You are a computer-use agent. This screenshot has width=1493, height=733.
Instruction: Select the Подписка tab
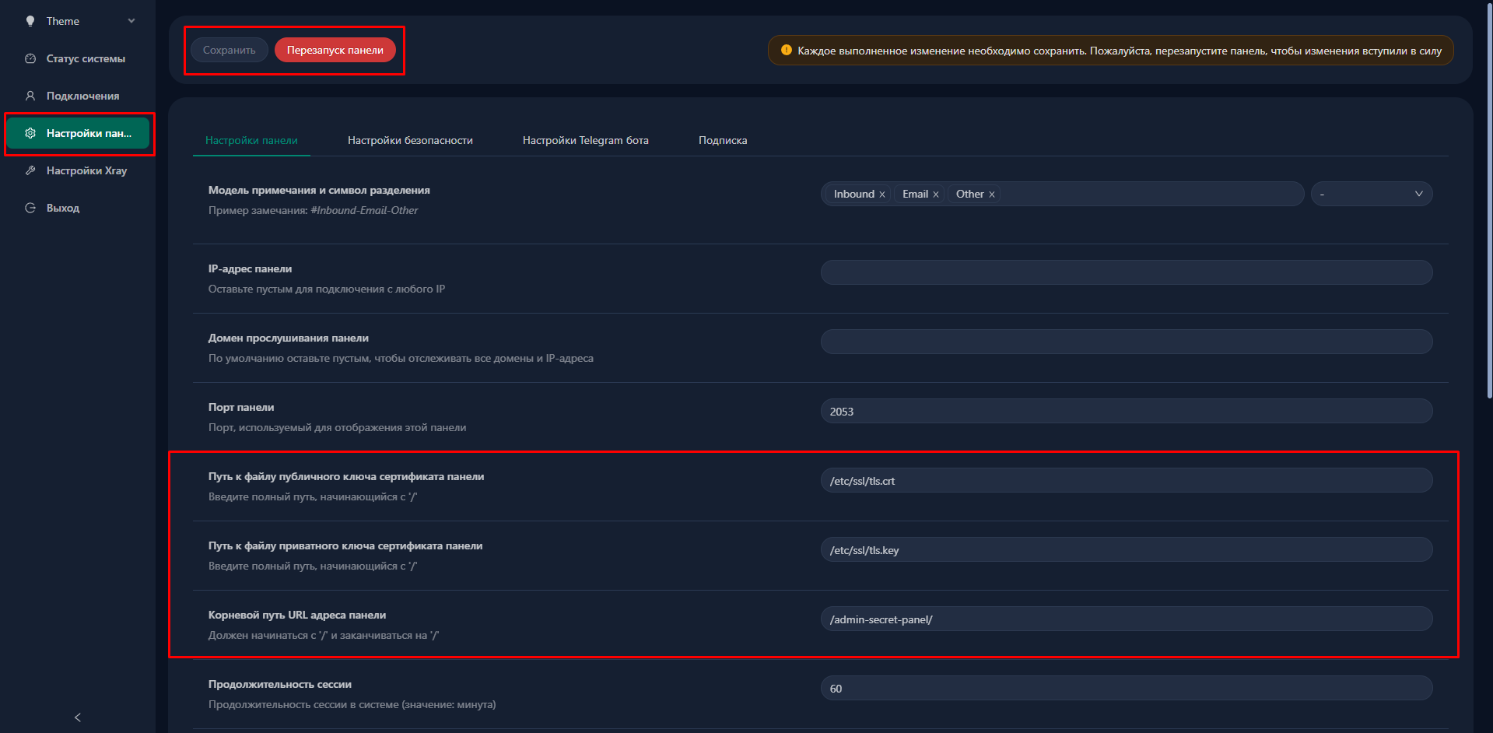722,140
